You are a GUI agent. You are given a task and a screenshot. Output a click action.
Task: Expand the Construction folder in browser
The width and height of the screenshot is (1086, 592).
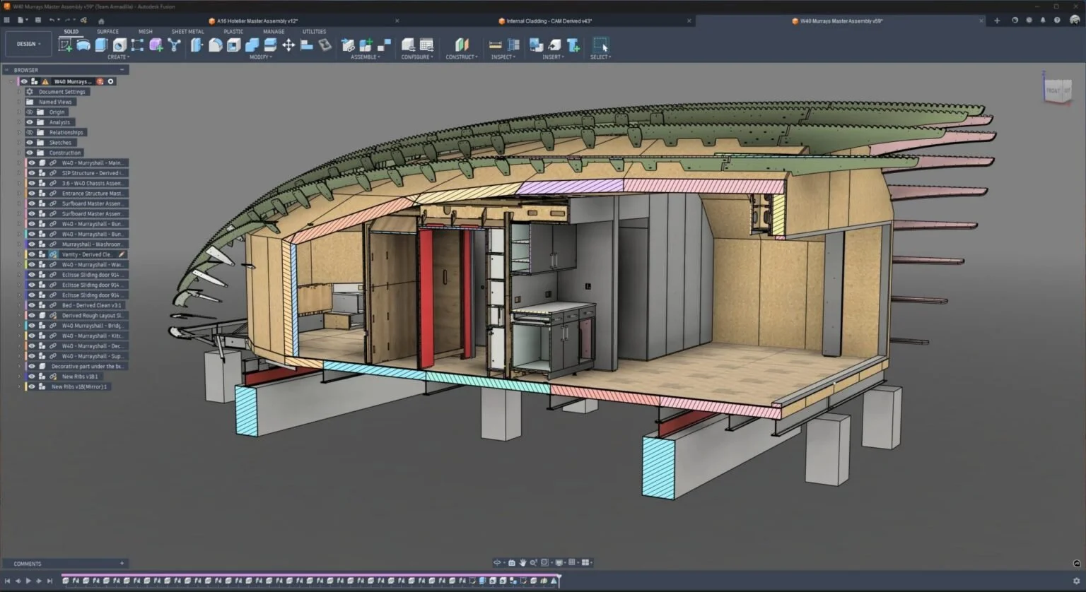coord(20,152)
